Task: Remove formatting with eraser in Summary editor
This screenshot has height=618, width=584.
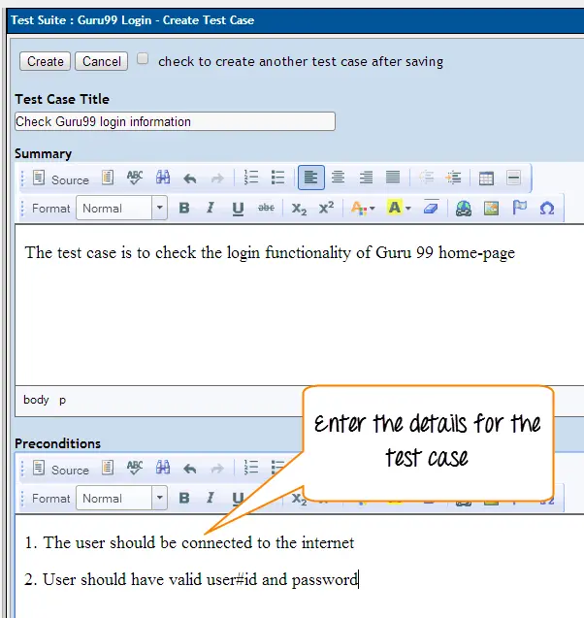Action: click(431, 208)
